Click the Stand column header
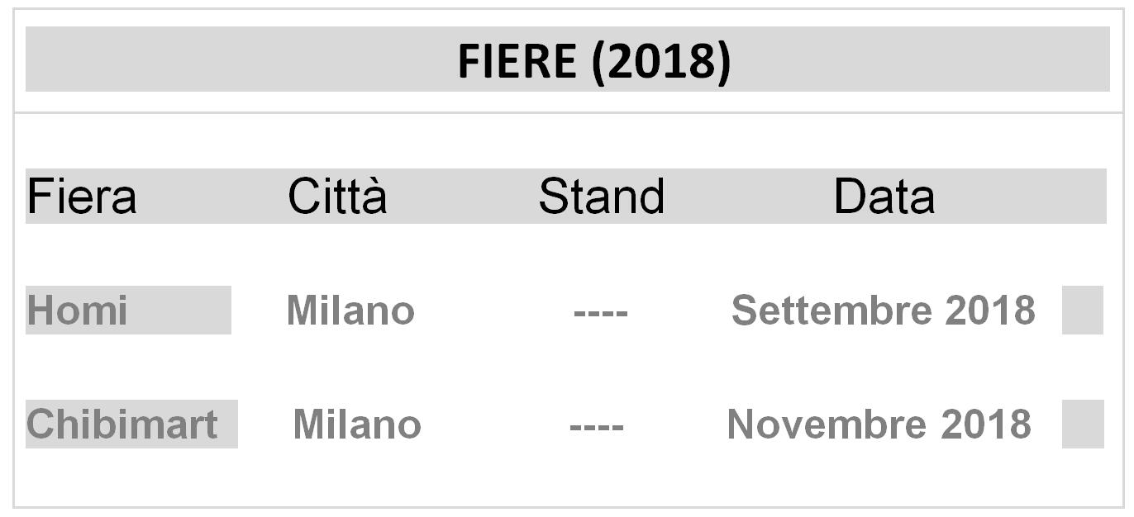1134x517 pixels. [601, 197]
